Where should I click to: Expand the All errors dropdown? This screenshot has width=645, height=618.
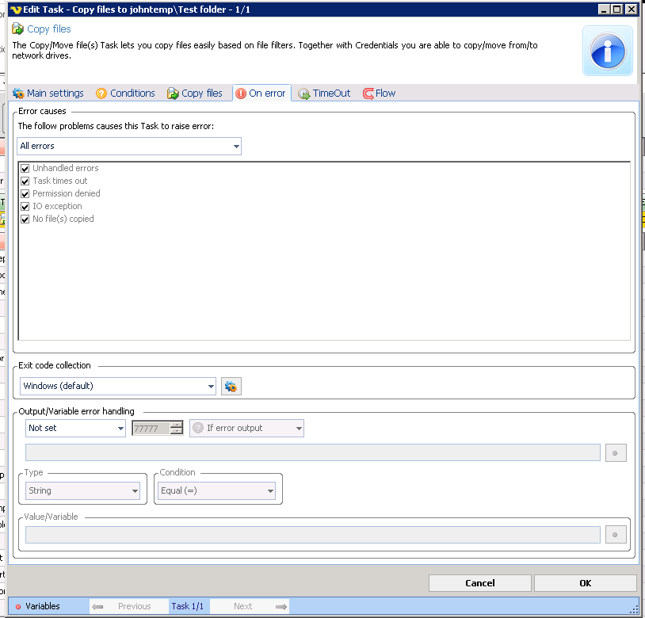pyautogui.click(x=236, y=147)
